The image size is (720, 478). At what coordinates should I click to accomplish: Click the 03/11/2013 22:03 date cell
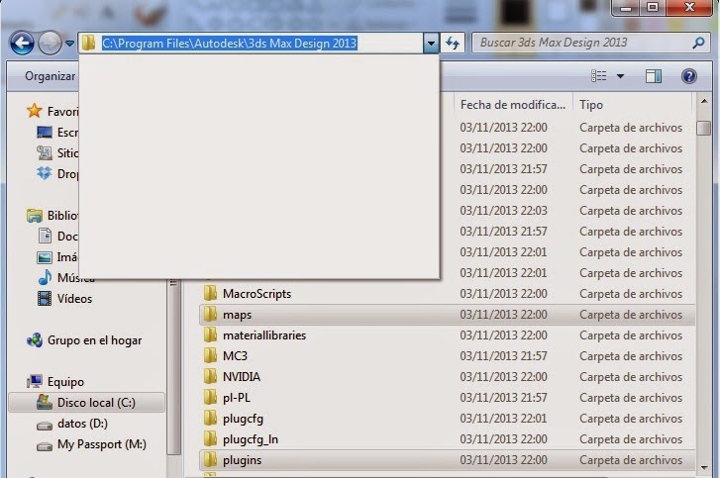[x=503, y=211]
